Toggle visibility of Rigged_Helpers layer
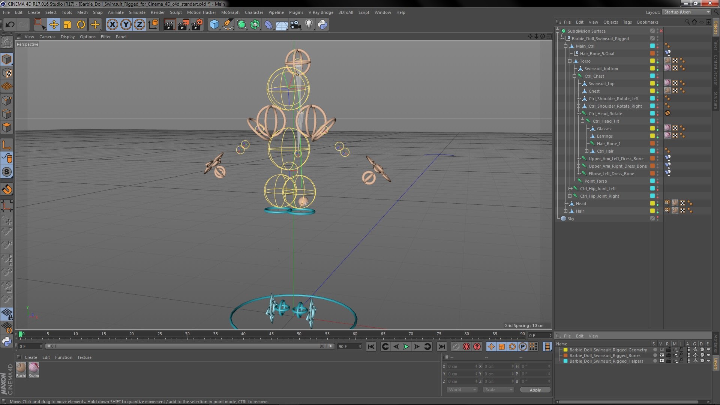This screenshot has height=405, width=720. [661, 361]
